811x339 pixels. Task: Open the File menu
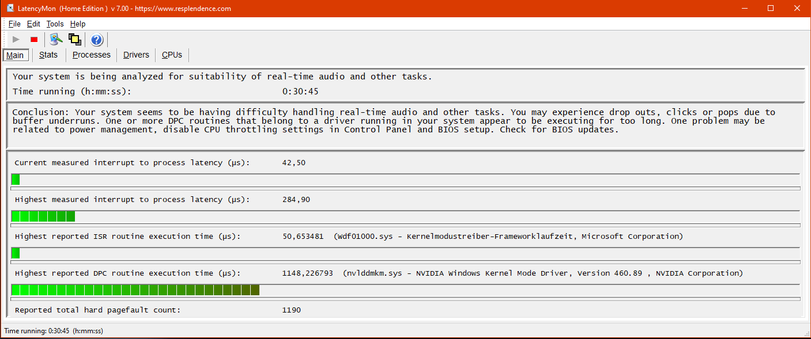tap(14, 24)
